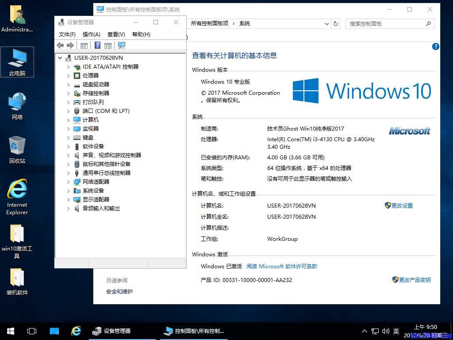This screenshot has height=340, width=453.
Task: Click the Forward navigation arrow in Device Manager
Action: coord(70,45)
